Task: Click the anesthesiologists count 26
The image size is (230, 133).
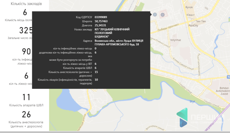Action: pos(26,114)
